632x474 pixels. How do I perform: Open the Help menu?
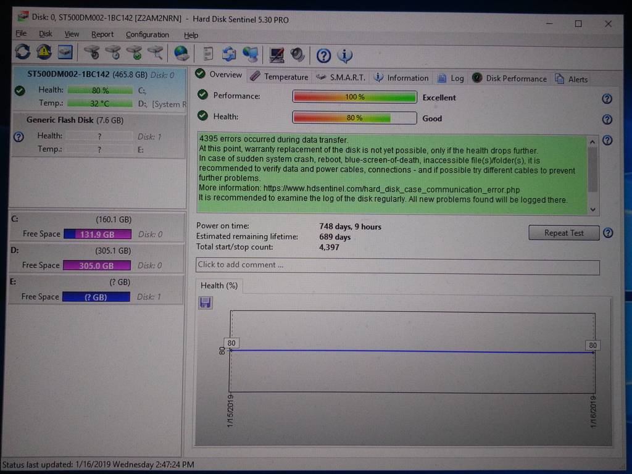click(x=191, y=35)
